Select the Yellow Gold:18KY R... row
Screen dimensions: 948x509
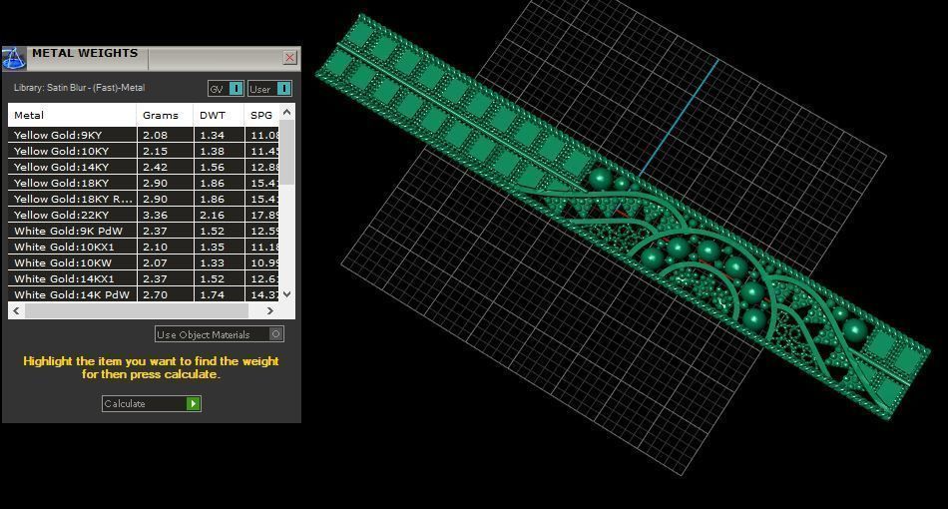pos(144,199)
